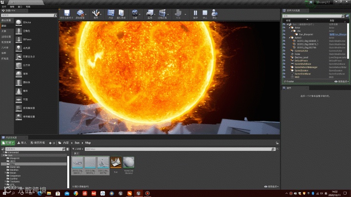Image resolution: width=351 pixels, height=197 pixels.
Task: Toggle eye icon for the HUD actor
Action: 284,77
